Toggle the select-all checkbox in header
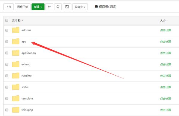The width and height of the screenshot is (179, 116). pyautogui.click(x=7, y=20)
